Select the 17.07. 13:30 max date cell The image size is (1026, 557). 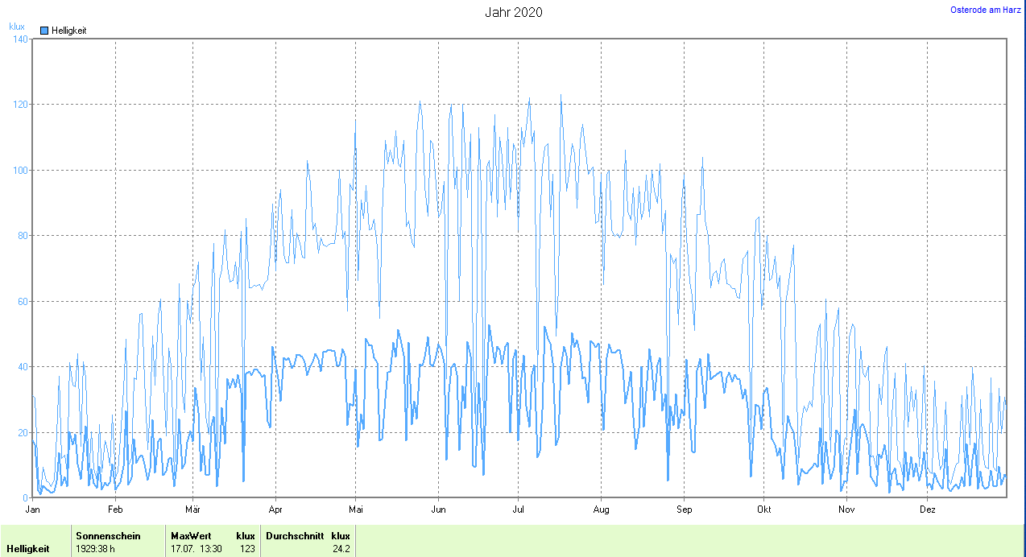click(197, 549)
